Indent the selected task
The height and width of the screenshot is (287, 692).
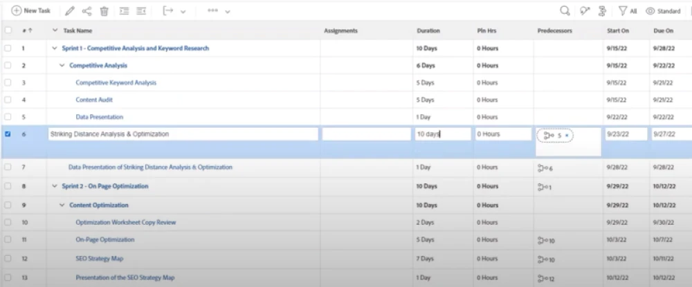coord(125,11)
